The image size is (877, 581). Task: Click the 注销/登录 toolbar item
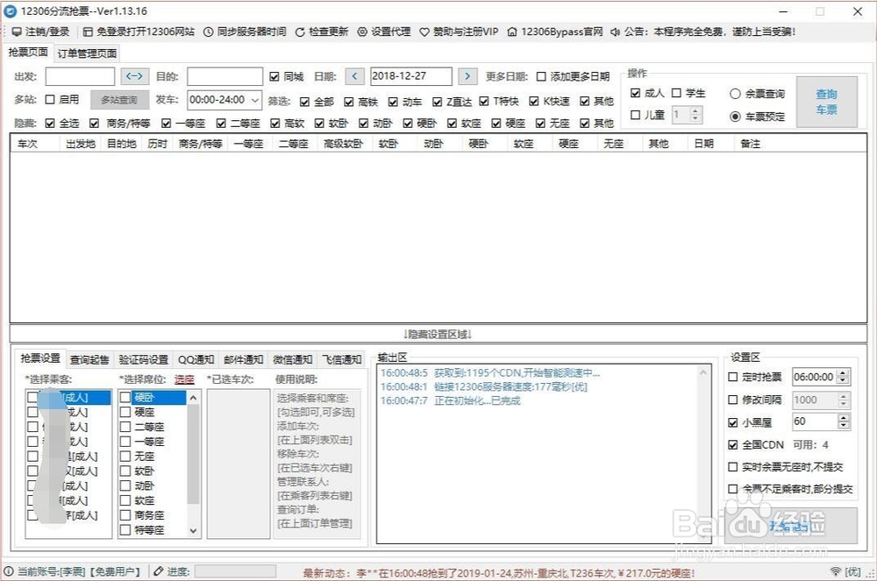[41, 32]
